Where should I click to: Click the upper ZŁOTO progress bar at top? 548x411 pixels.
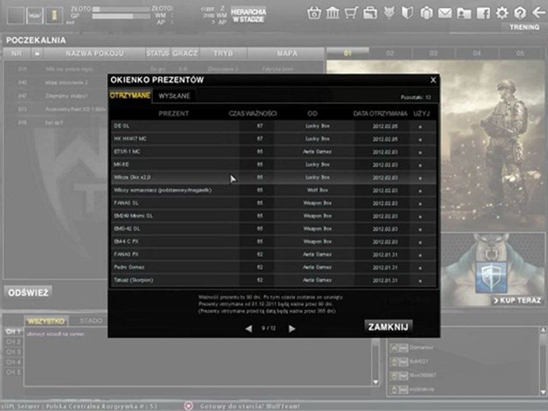point(121,10)
